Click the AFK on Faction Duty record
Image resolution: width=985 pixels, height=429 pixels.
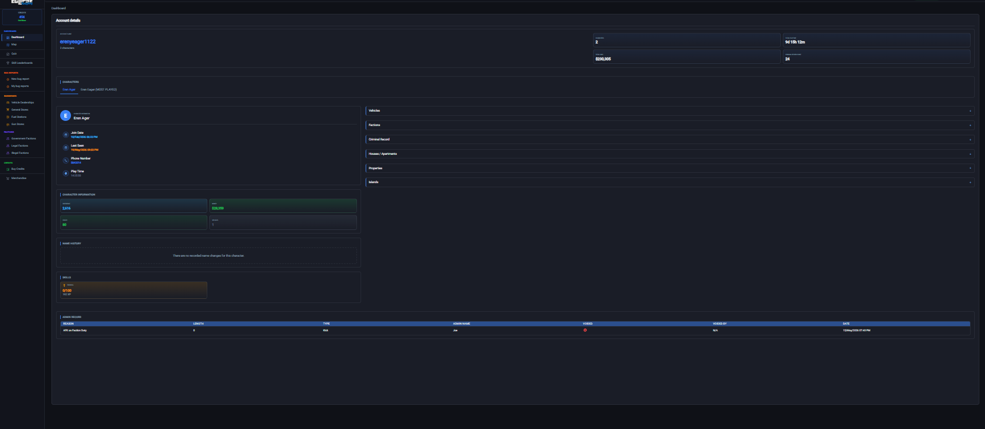(x=75, y=330)
